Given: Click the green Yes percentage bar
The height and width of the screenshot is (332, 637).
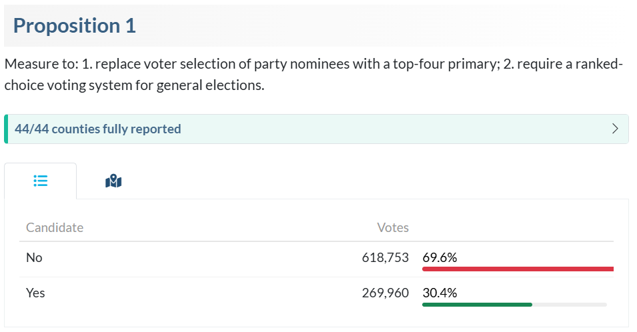Looking at the screenshot, I should [x=478, y=305].
